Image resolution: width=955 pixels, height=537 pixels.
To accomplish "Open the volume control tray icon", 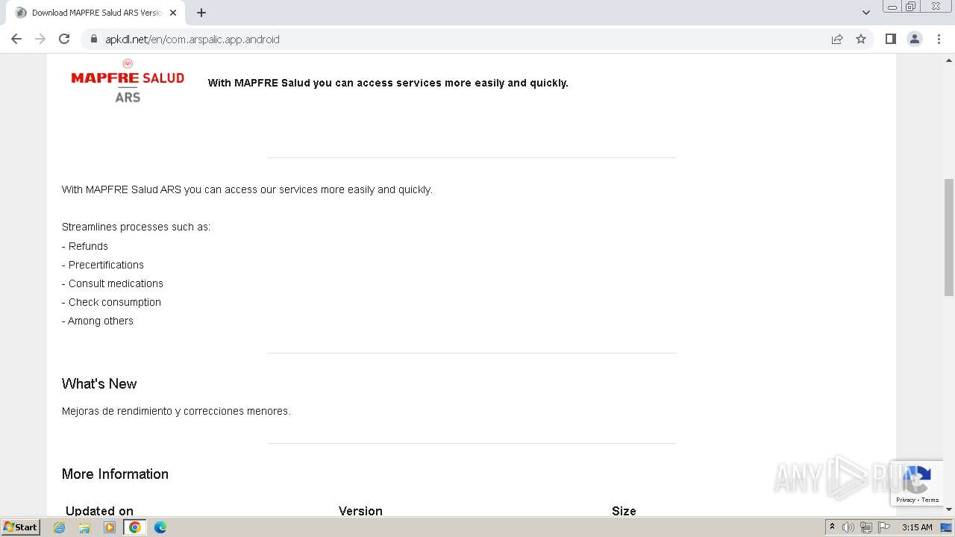I will 848,527.
